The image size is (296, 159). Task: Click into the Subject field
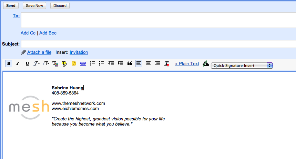[158, 44]
